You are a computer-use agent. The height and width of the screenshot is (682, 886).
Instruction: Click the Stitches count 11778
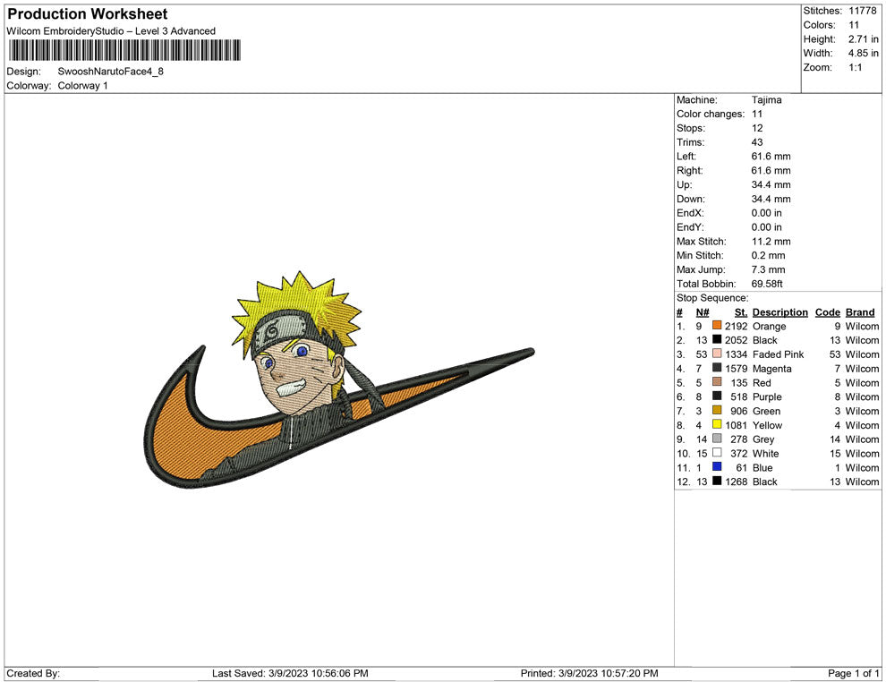tap(862, 11)
